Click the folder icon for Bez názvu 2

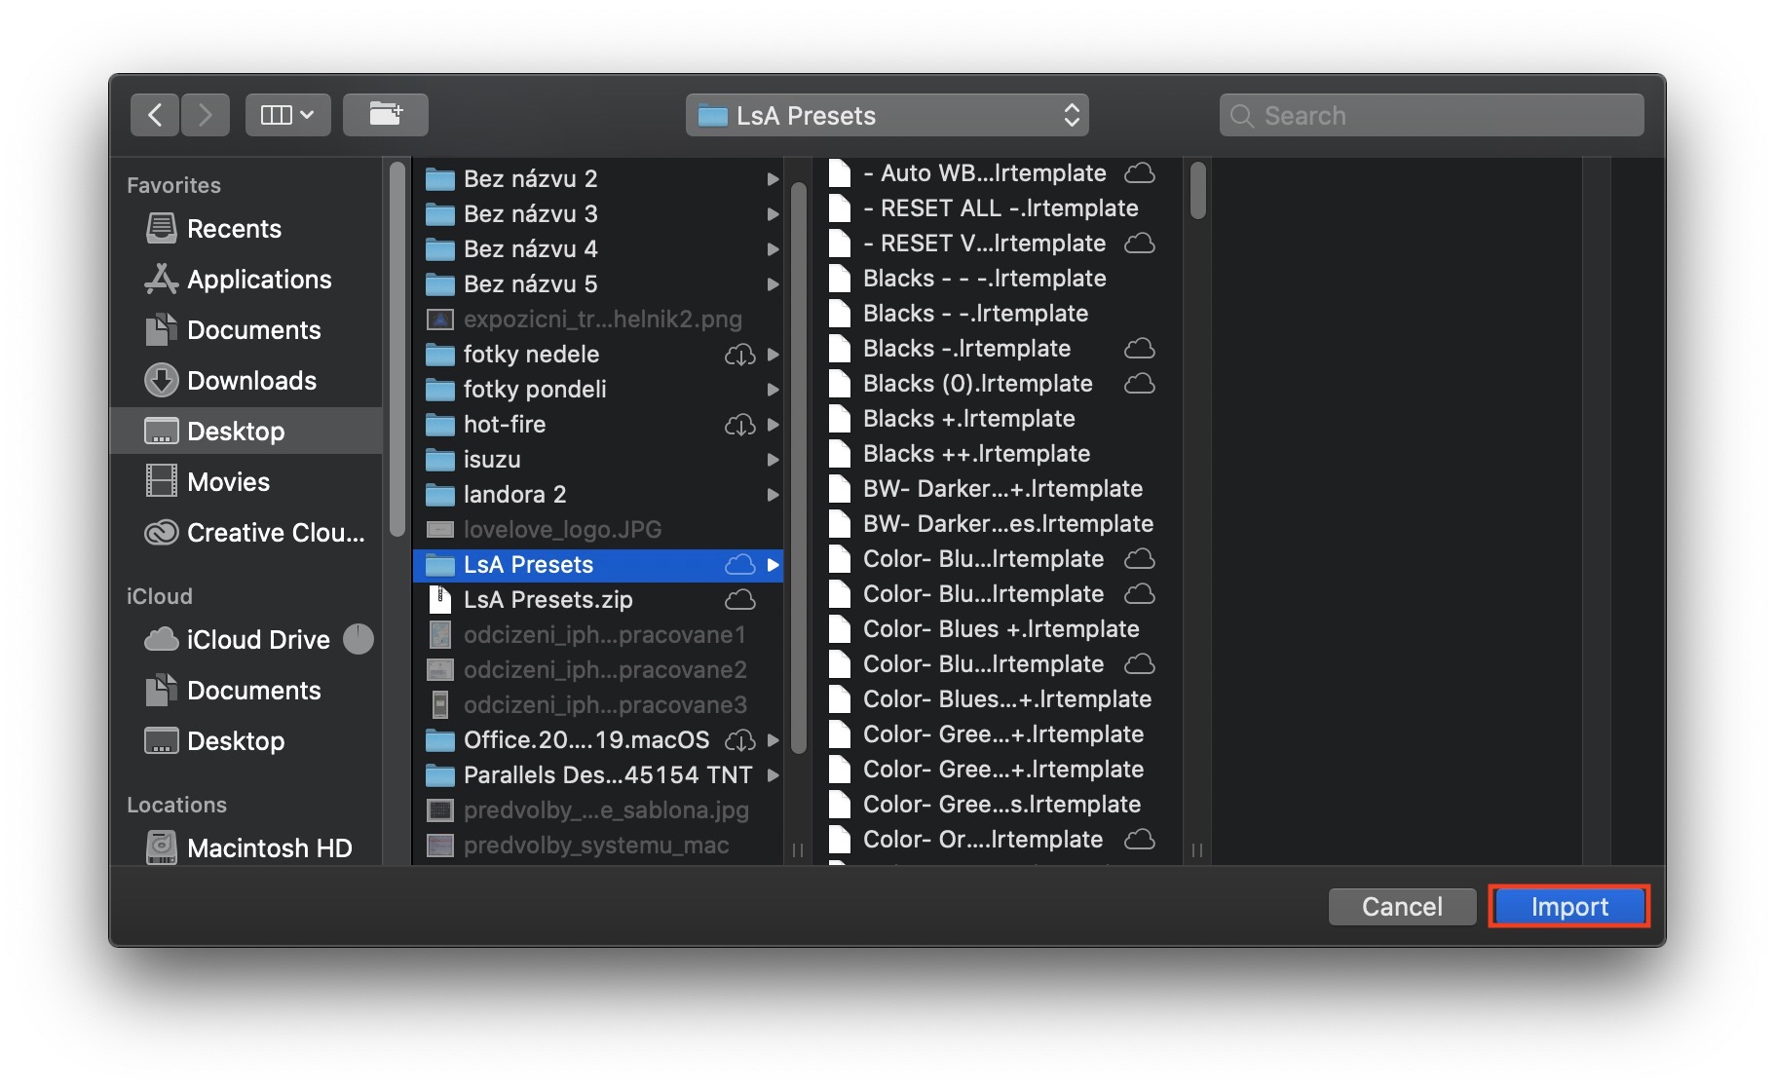[x=440, y=179]
